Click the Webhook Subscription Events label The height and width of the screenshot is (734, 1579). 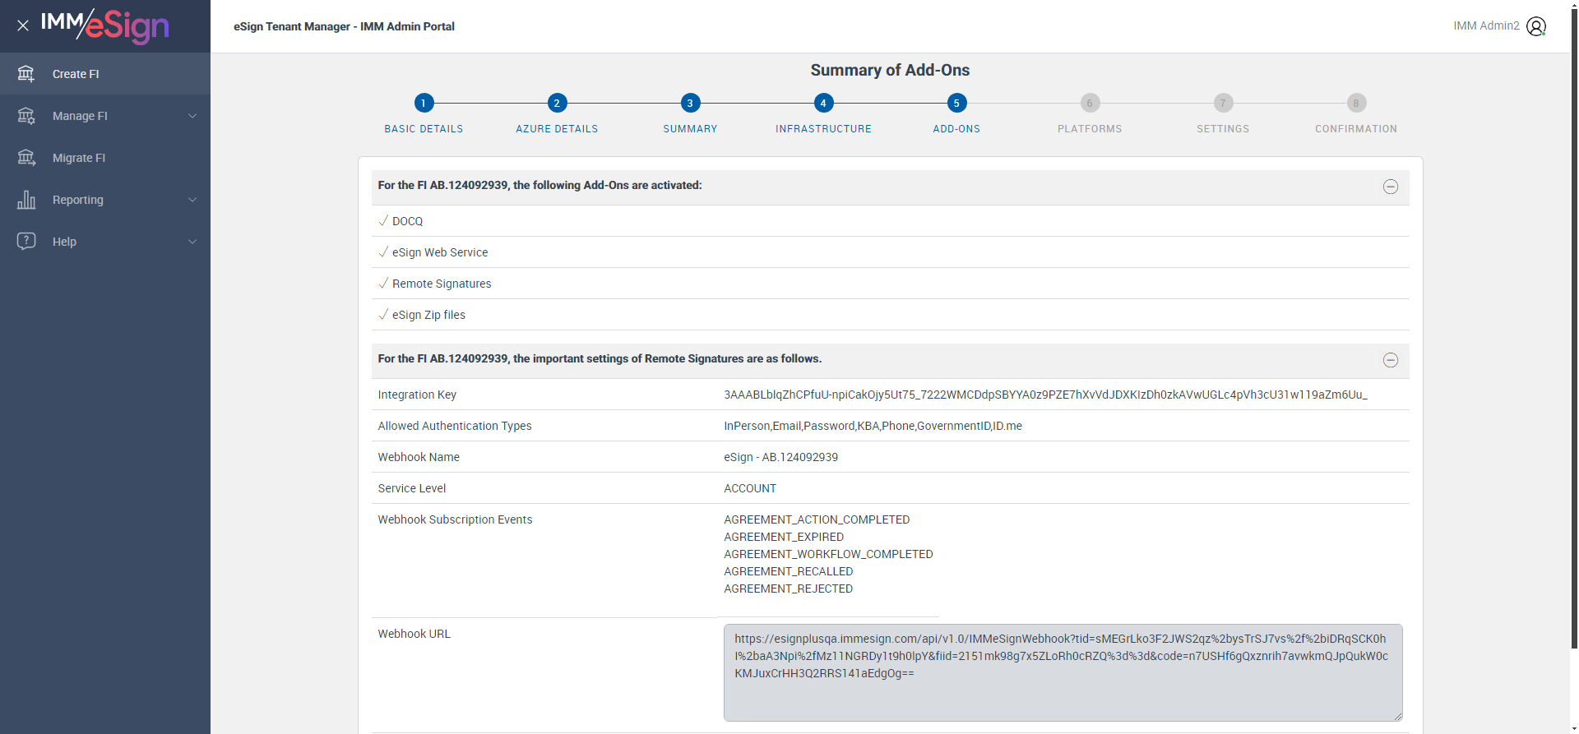click(x=455, y=519)
